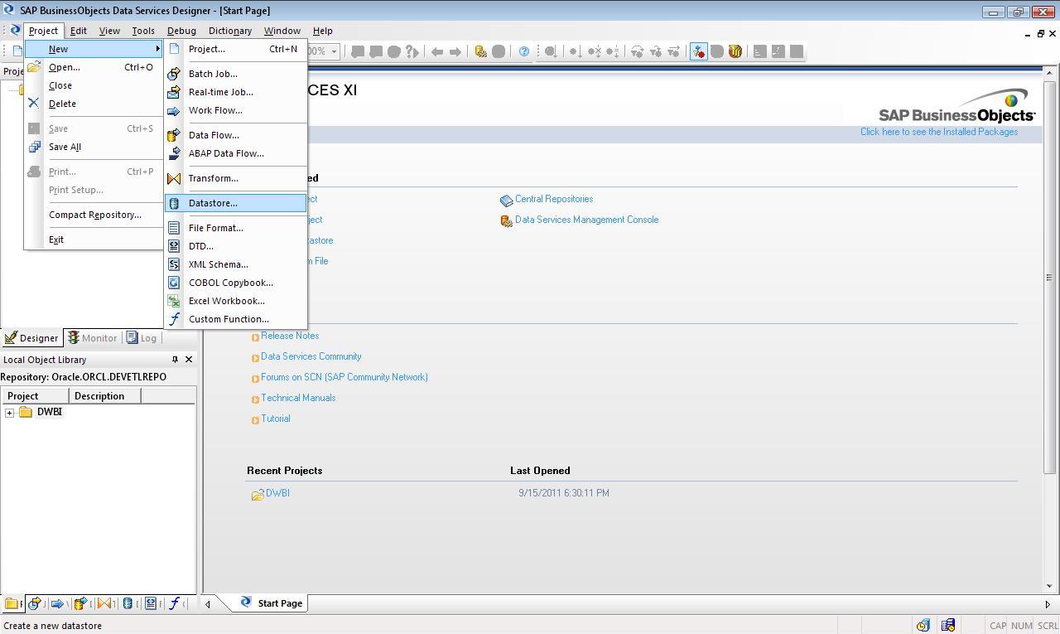1060x634 pixels.
Task: Click the Data Flow menu icon
Action: (x=174, y=135)
